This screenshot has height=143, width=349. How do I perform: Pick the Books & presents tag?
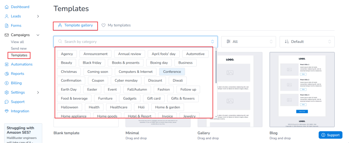point(125,63)
